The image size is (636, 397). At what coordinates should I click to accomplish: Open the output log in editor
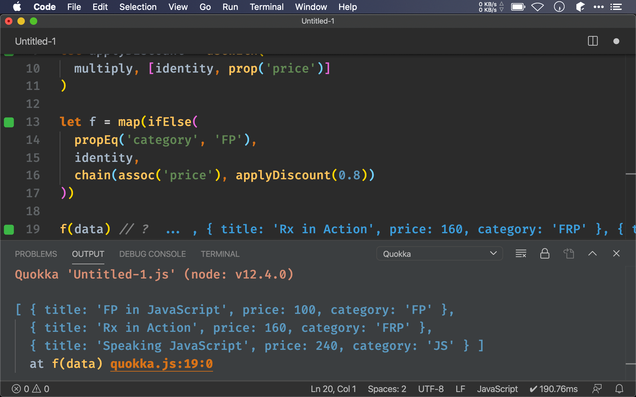click(x=569, y=254)
